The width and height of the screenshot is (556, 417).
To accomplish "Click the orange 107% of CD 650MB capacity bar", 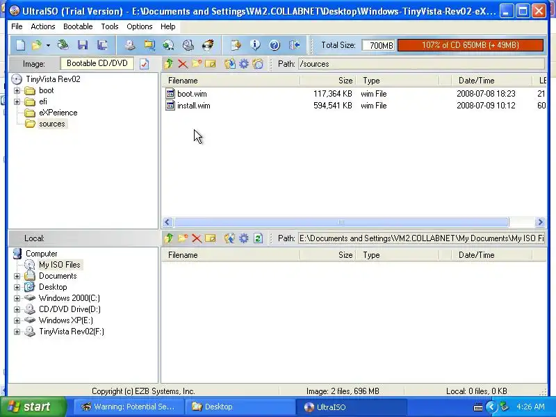I will [471, 45].
